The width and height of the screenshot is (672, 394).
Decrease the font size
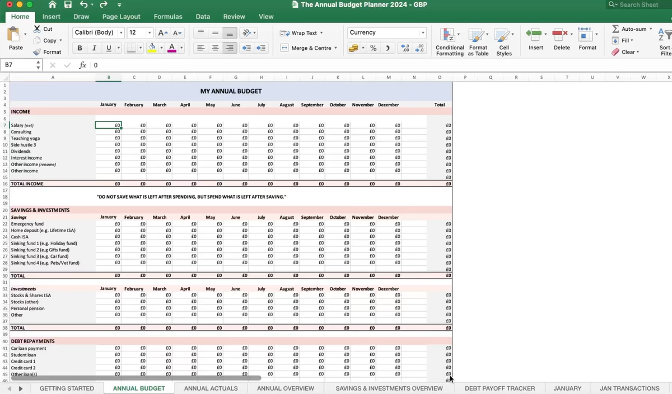pos(177,33)
